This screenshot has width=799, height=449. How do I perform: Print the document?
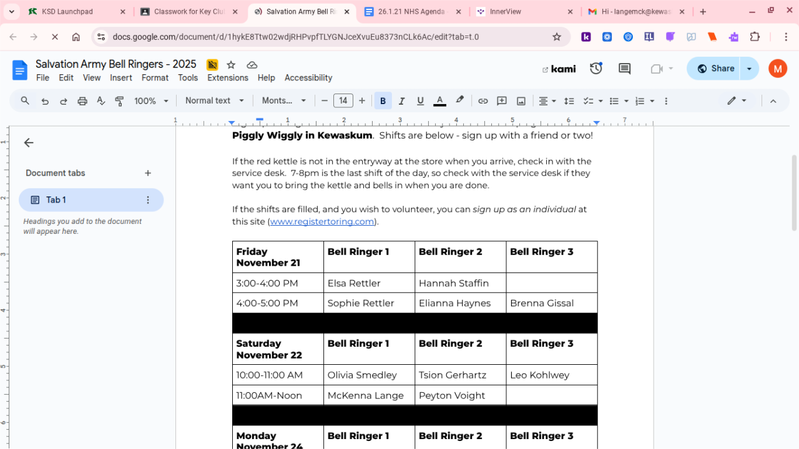pyautogui.click(x=82, y=101)
